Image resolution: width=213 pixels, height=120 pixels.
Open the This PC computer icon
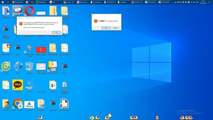click(x=30, y=85)
